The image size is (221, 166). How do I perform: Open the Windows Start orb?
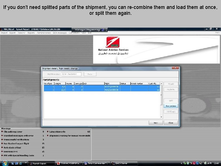[5, 163]
